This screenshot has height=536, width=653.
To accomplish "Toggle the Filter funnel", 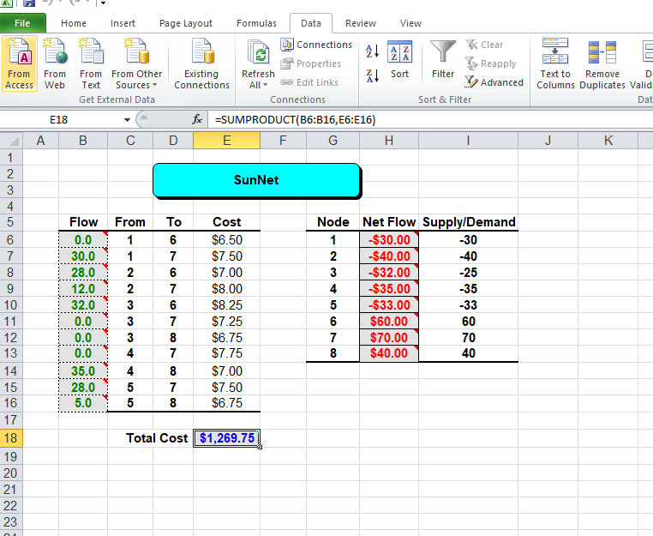I will pyautogui.click(x=443, y=59).
